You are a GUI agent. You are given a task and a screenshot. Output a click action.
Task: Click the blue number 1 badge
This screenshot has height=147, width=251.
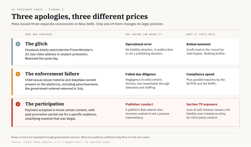[x=18, y=44]
